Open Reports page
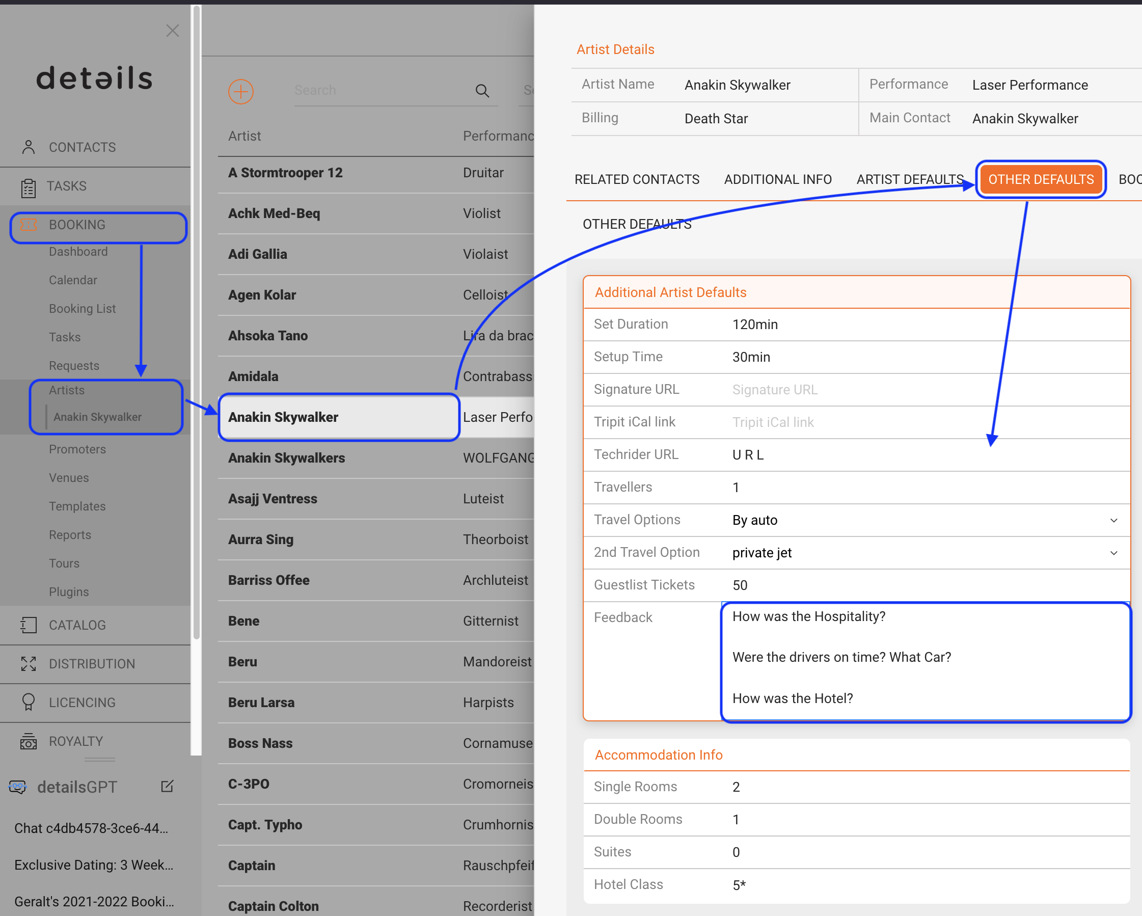 click(x=69, y=534)
